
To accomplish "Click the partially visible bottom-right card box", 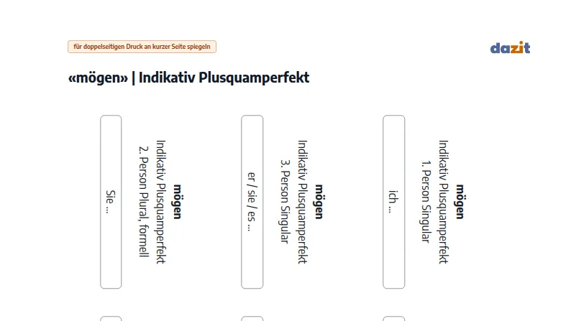I will [393, 318].
